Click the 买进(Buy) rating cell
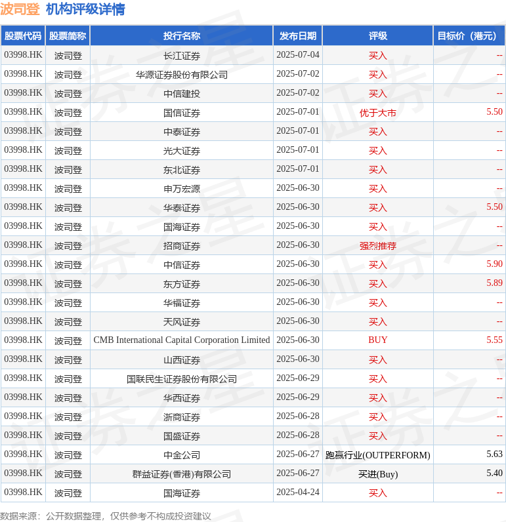Image resolution: width=506 pixels, height=522 pixels. click(378, 473)
